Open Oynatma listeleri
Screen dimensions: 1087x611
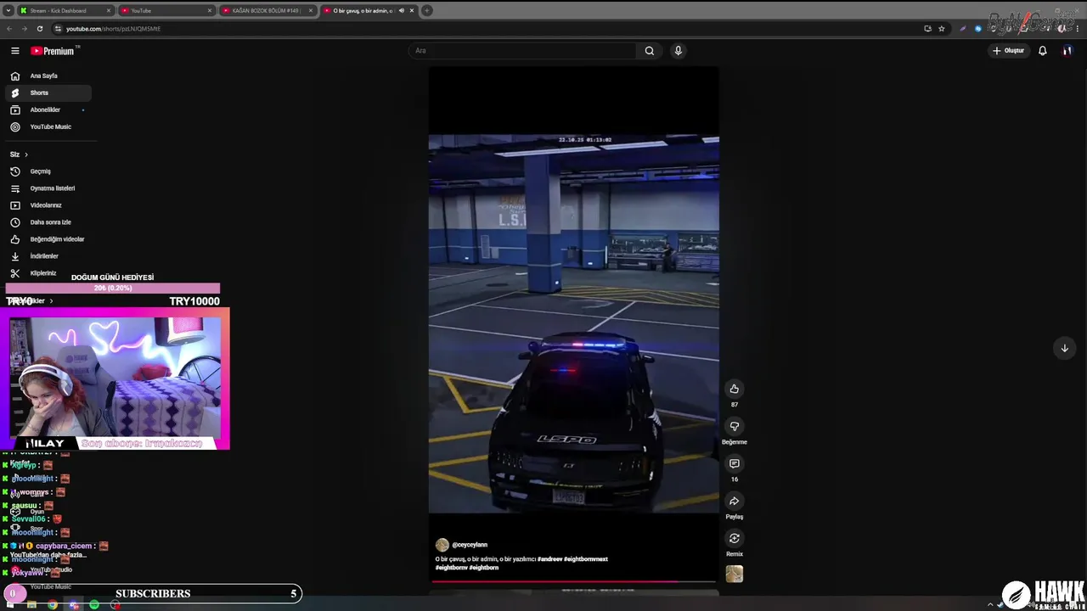[48, 188]
